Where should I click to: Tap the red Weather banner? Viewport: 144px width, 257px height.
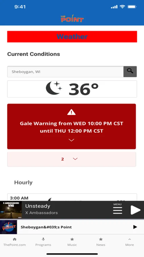[x=72, y=37]
